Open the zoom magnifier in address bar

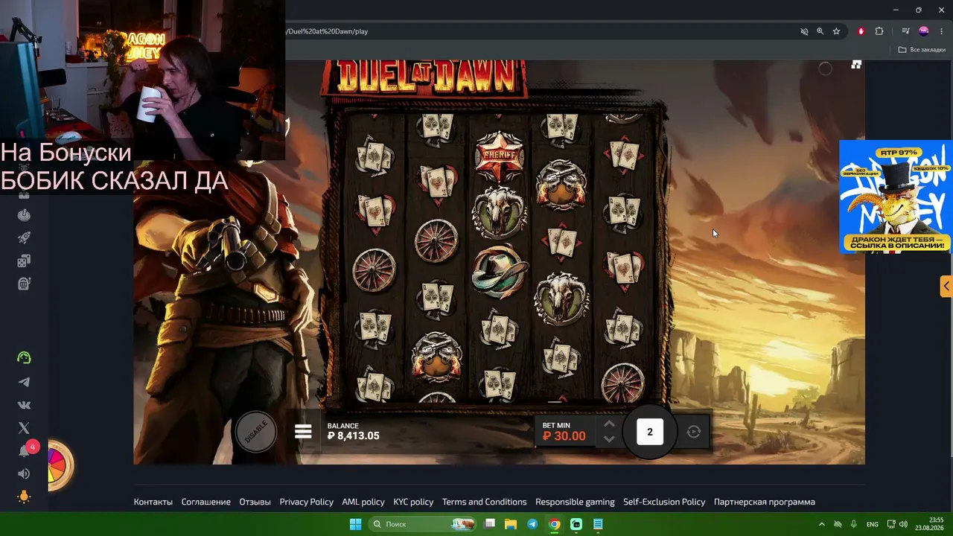coord(820,31)
